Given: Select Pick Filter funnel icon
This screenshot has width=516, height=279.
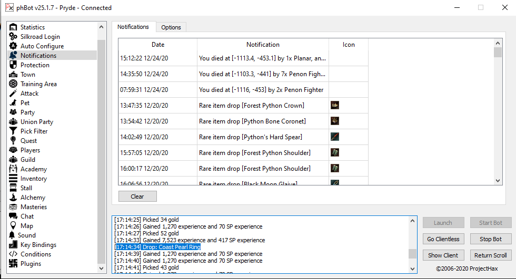Looking at the screenshot, I should [14, 131].
